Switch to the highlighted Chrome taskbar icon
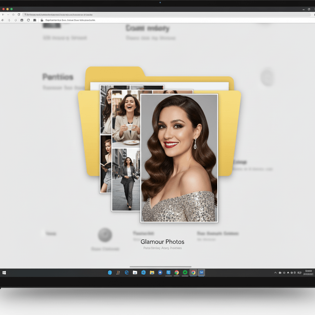 point(193,273)
